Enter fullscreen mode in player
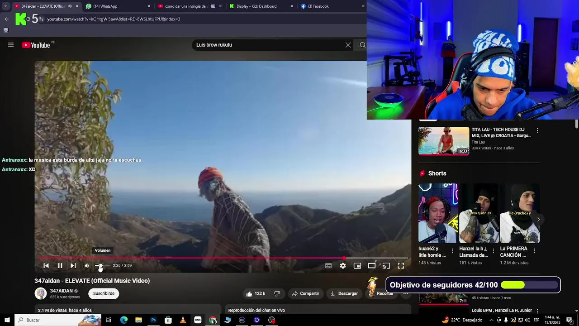The image size is (579, 326). pyautogui.click(x=401, y=266)
